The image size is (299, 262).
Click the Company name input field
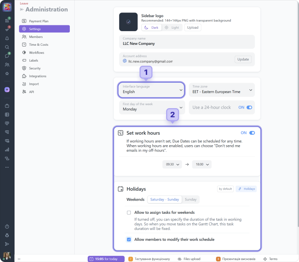click(186, 42)
